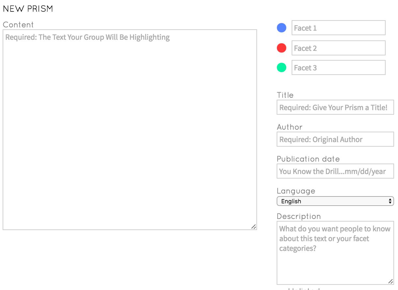This screenshot has width=398, height=290.
Task: Click the Content box resize handle
Action: [x=253, y=226]
